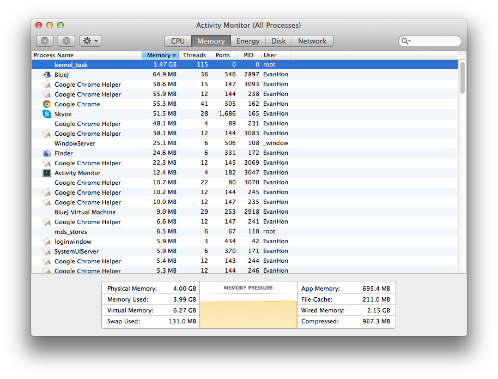
Task: Open search options magnifier dropdown
Action: pos(406,41)
